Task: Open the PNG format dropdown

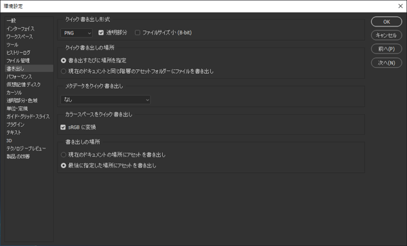Action: 77,33
